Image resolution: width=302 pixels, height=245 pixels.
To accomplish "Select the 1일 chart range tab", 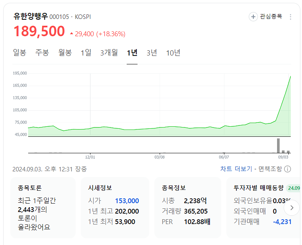I will (x=86, y=53).
